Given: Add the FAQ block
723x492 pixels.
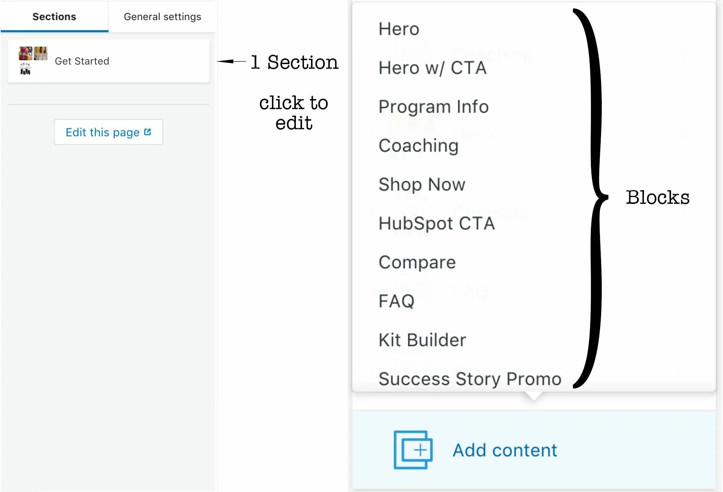Looking at the screenshot, I should 396,301.
